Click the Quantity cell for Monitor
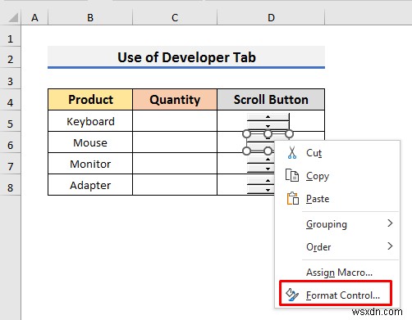 tap(175, 164)
